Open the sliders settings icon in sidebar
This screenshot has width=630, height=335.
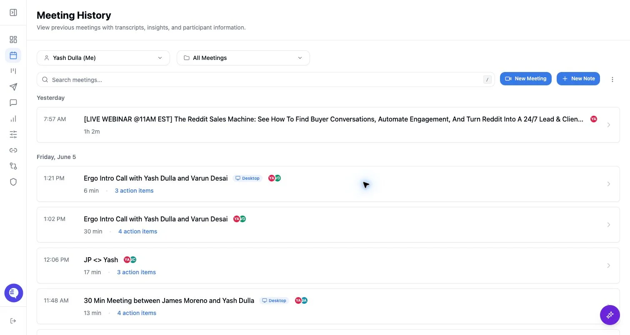click(x=13, y=134)
